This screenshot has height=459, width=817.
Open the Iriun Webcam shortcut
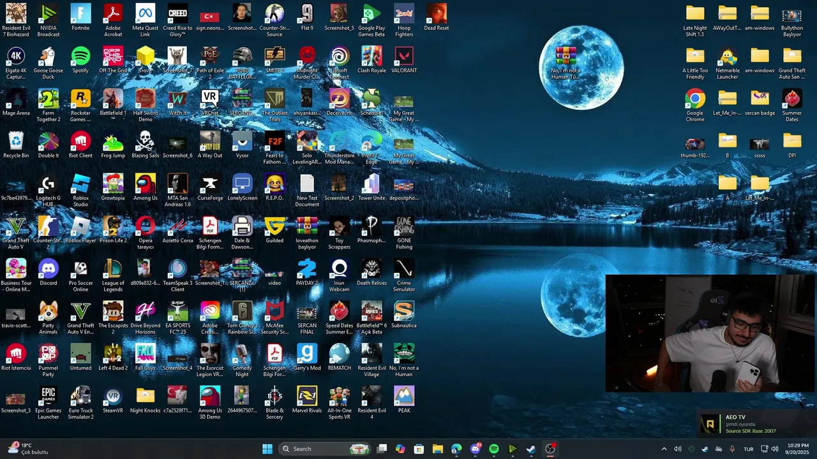pyautogui.click(x=339, y=276)
